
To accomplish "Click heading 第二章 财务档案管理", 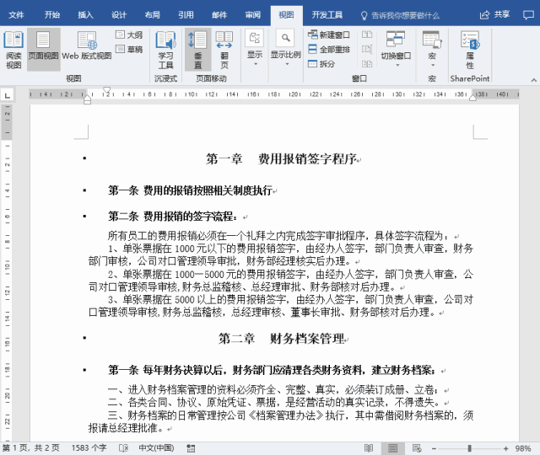I will (x=281, y=339).
